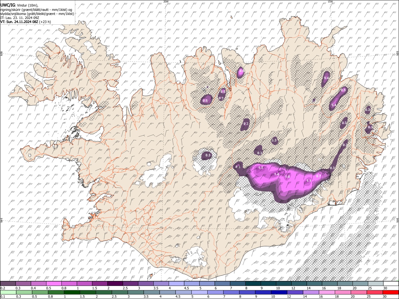Pick the pale green 0.1 rain scale swatch
The width and height of the screenshot is (399, 299).
coord(8,292)
